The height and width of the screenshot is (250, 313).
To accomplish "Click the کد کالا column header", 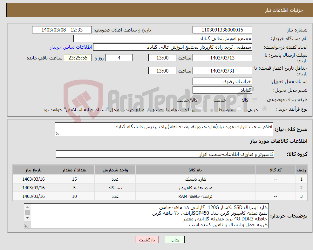I will pos(276,170).
